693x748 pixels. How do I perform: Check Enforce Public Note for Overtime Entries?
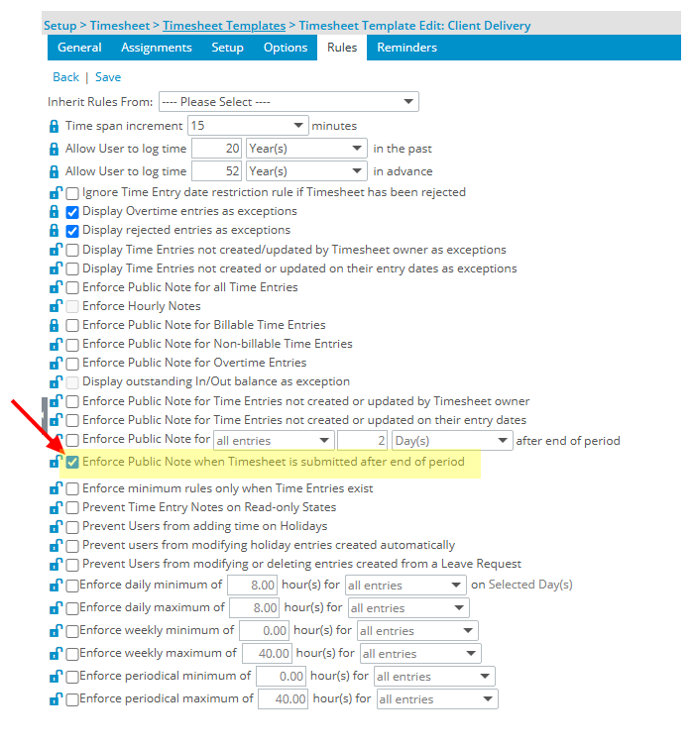coord(72,364)
